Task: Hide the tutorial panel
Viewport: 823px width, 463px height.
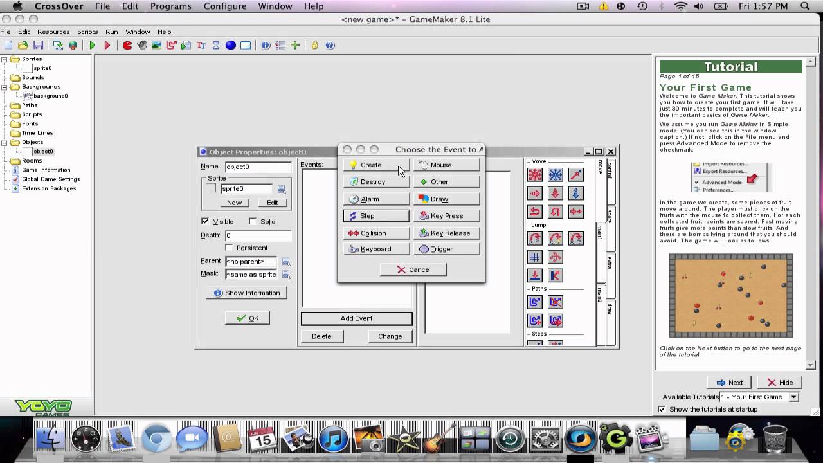Action: (779, 382)
